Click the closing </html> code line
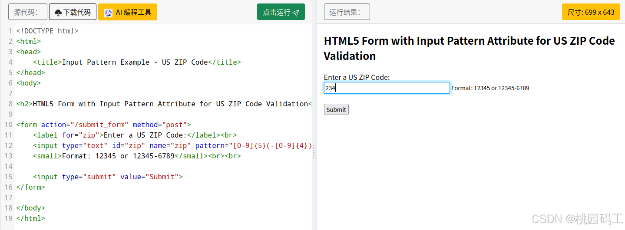This screenshot has height=230, width=625. (x=30, y=218)
